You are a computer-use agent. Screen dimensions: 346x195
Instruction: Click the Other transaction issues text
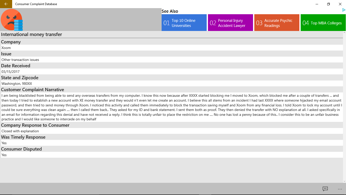20,60
